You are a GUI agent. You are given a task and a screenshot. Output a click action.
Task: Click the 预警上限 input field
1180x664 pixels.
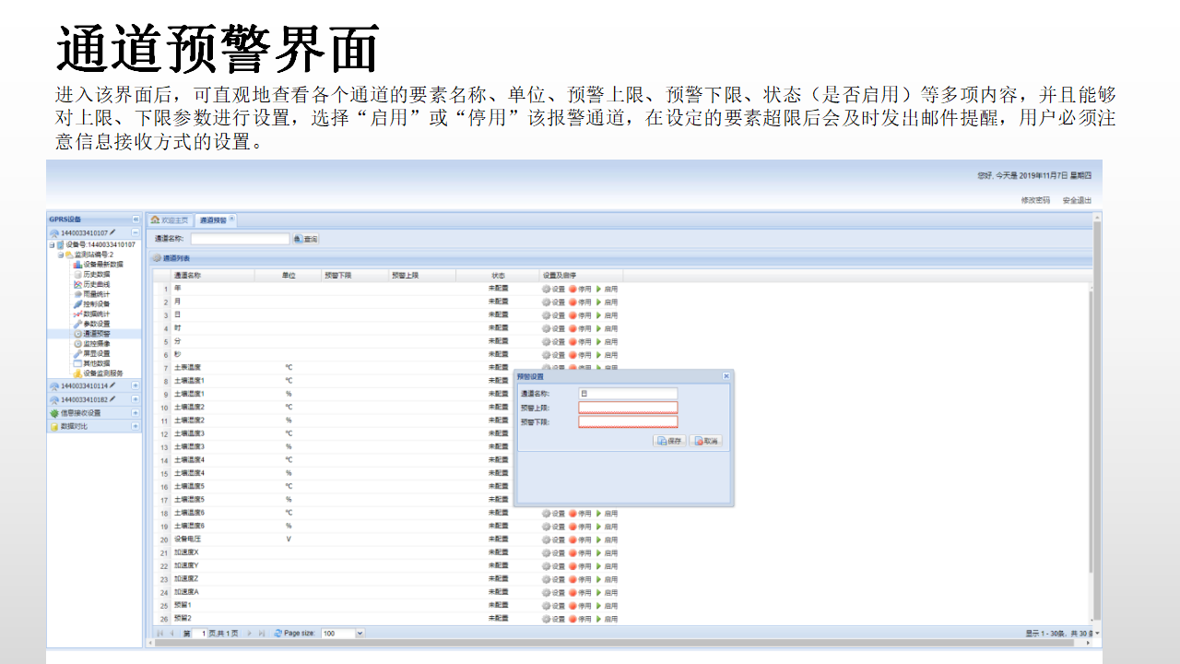(x=627, y=408)
